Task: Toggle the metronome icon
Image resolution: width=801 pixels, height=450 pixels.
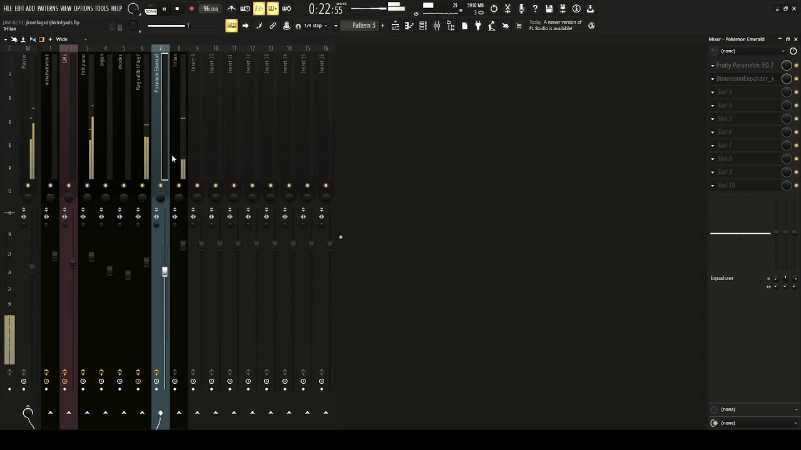Action: point(232,9)
